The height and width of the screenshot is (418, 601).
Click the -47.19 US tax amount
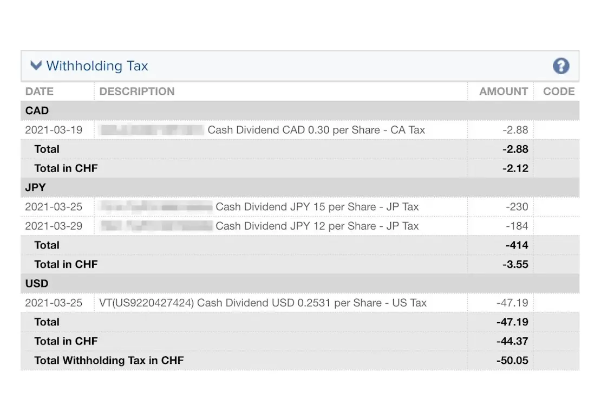(x=512, y=303)
